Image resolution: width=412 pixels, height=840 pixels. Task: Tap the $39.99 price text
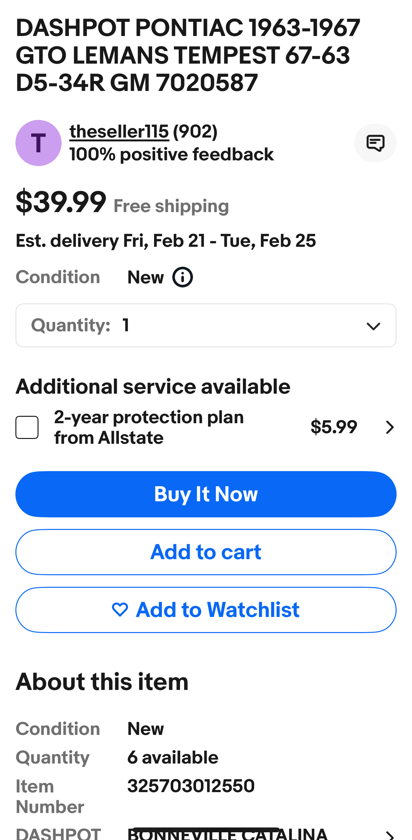tap(61, 202)
